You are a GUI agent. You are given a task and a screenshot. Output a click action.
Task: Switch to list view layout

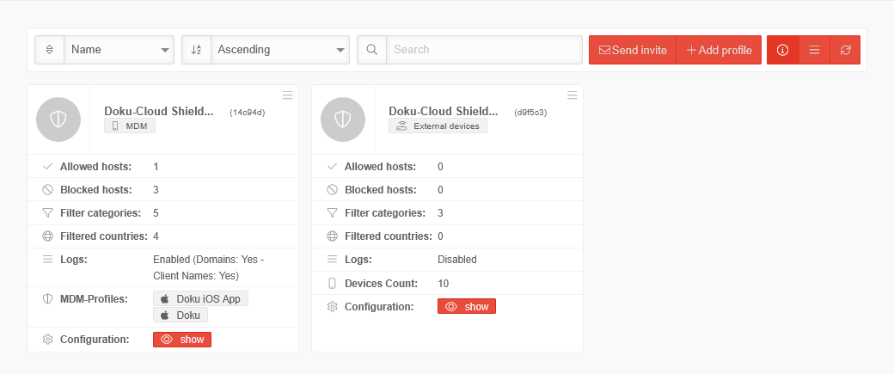click(814, 50)
